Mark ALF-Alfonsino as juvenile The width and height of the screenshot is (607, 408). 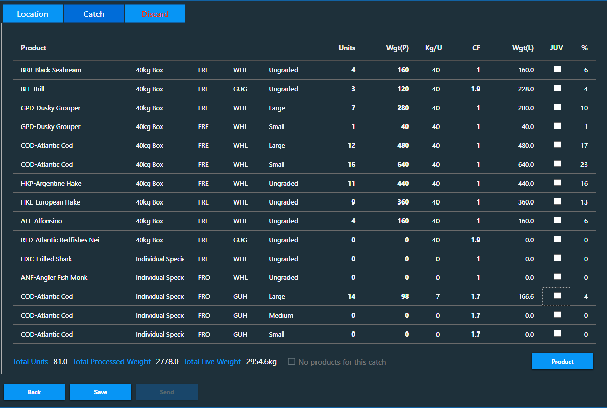click(557, 220)
